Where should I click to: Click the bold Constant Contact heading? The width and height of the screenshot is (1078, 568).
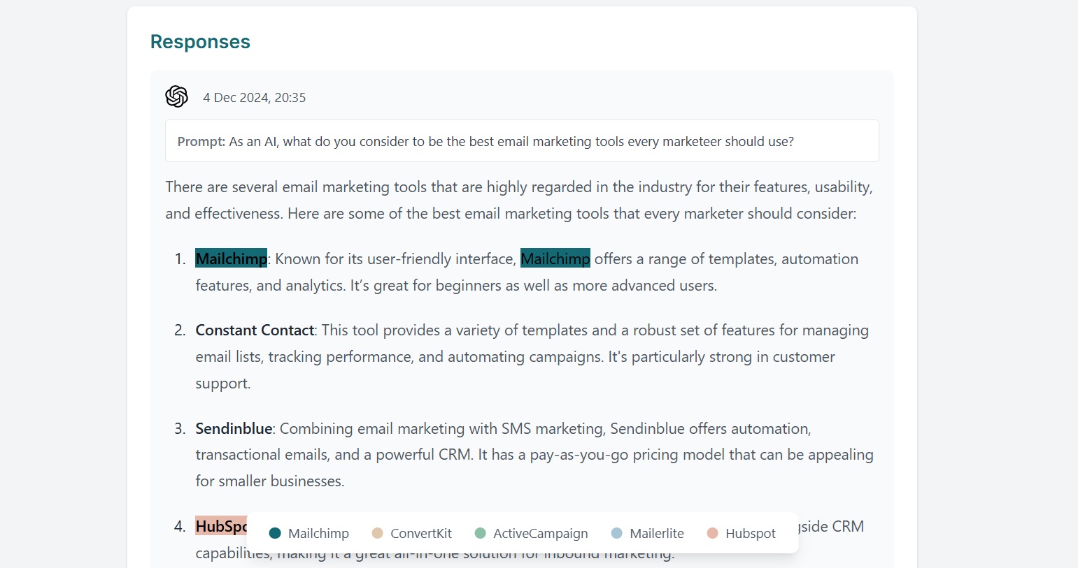pos(255,330)
